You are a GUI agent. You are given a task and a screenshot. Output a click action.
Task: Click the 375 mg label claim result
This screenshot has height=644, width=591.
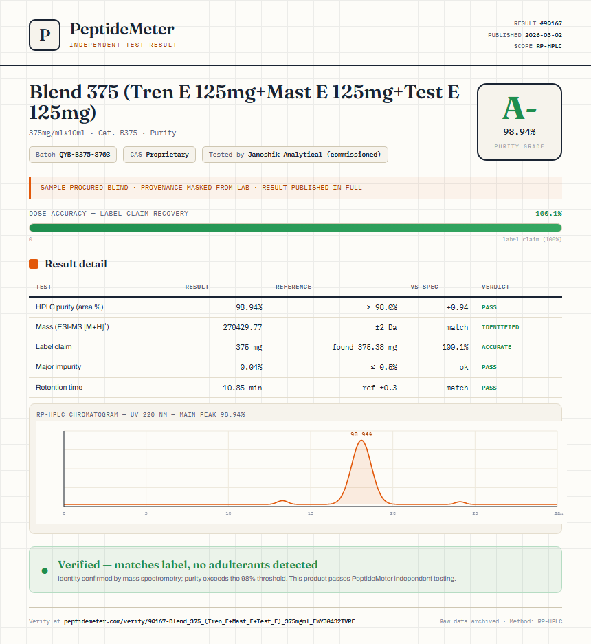(x=249, y=347)
